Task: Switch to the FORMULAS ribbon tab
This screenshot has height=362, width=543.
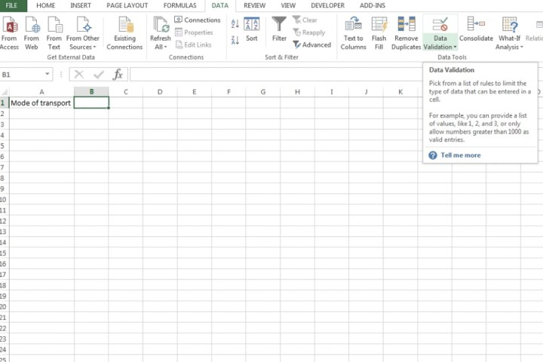Action: point(179,5)
